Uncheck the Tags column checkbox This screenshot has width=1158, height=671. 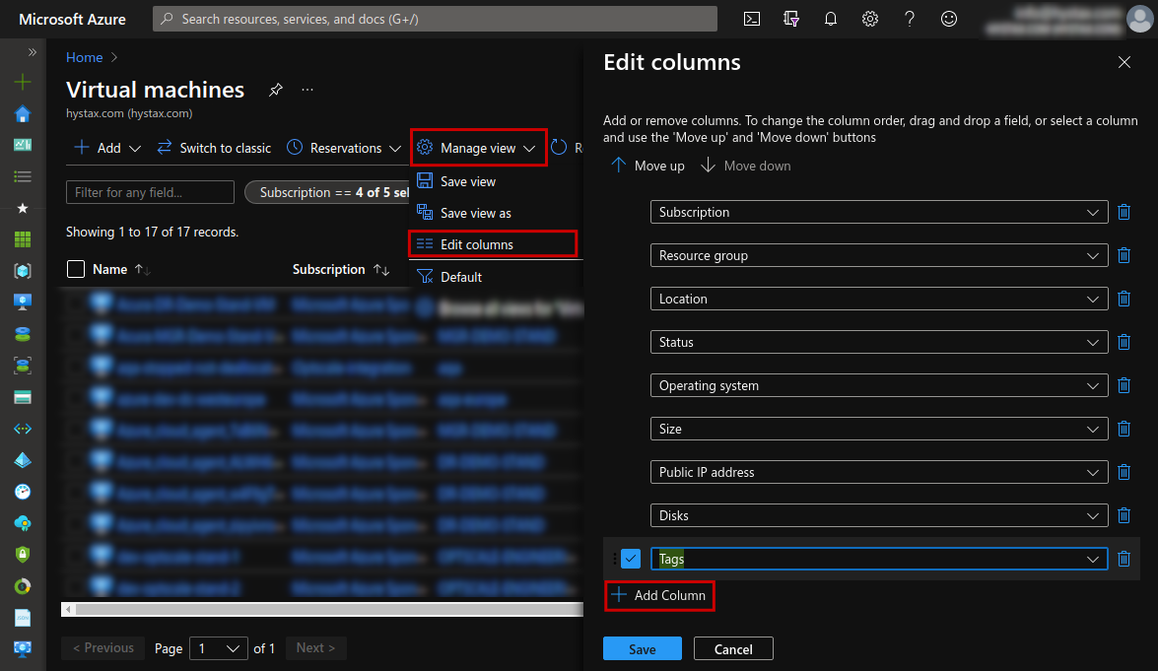point(631,559)
